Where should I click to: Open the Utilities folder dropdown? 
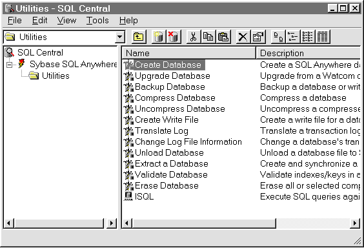120,37
